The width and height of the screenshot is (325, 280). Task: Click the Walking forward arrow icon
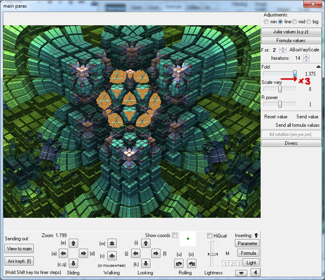pos(112,243)
